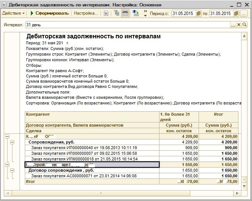This screenshot has width=252, height=201.
Task: Click the magnifier icon in Интервал field
Action: [x=244, y=25]
